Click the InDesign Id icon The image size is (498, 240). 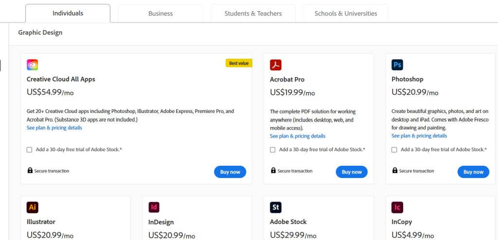[154, 208]
